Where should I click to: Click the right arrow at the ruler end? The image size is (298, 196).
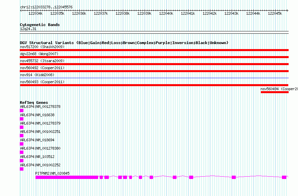(x=288, y=11)
